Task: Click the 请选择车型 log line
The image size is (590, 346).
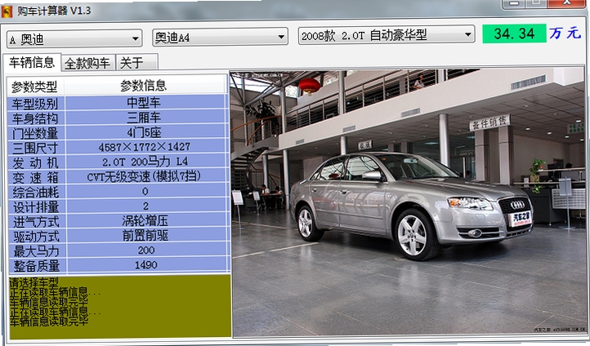Action: click(x=34, y=282)
